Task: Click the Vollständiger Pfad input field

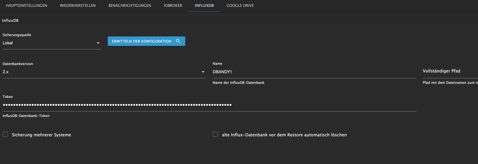Action: click(449, 71)
